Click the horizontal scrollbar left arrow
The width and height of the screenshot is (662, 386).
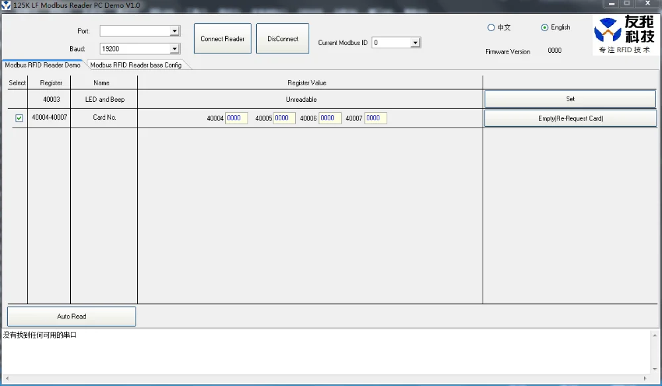pyautogui.click(x=7, y=379)
